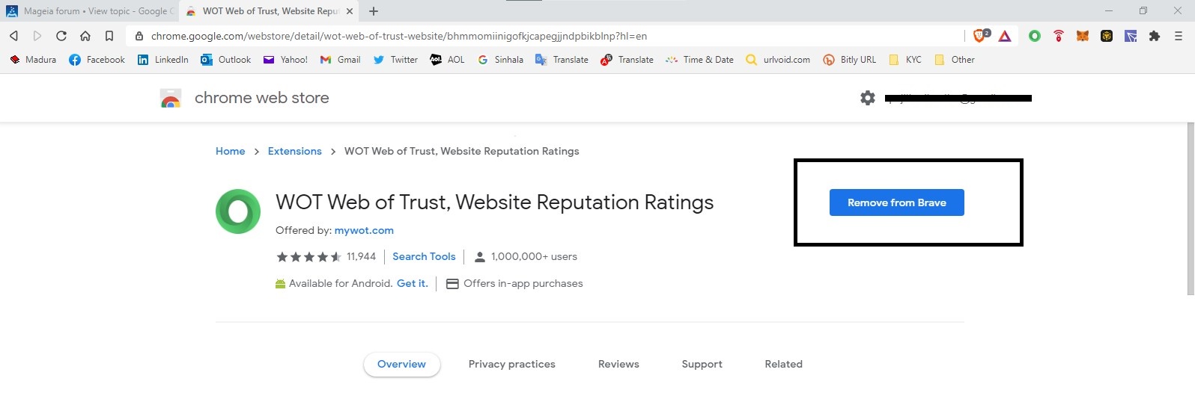Open the mywot.com developer link
This screenshot has height=393, width=1195.
click(x=364, y=230)
